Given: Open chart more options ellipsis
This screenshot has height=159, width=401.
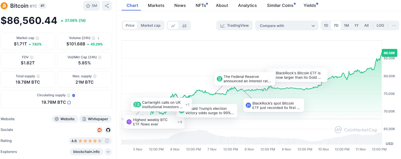Looking at the screenshot, I should pyautogui.click(x=394, y=26).
